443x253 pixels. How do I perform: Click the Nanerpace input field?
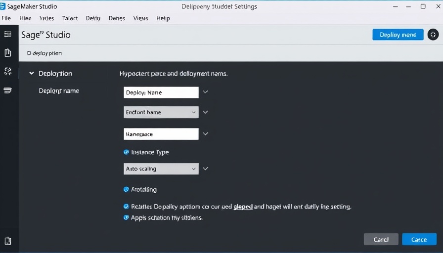(161, 134)
